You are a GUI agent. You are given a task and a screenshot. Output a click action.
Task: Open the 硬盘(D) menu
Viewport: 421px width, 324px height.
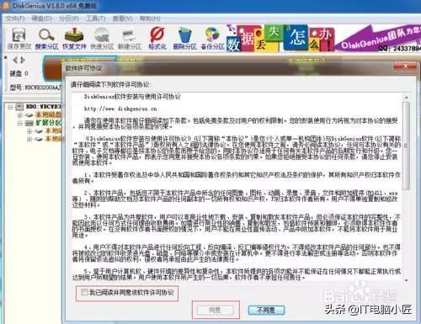click(42, 19)
